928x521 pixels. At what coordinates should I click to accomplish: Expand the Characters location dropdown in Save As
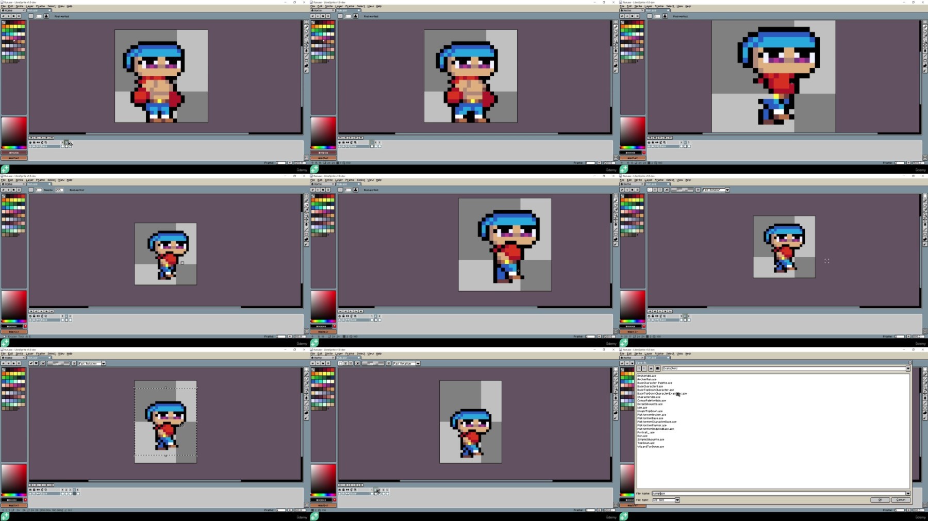pyautogui.click(x=908, y=368)
